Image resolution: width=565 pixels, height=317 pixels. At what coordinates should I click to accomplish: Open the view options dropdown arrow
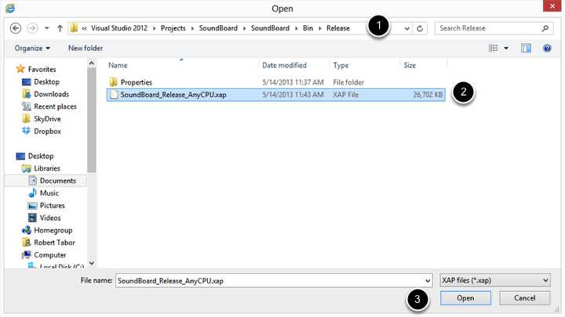pos(506,48)
